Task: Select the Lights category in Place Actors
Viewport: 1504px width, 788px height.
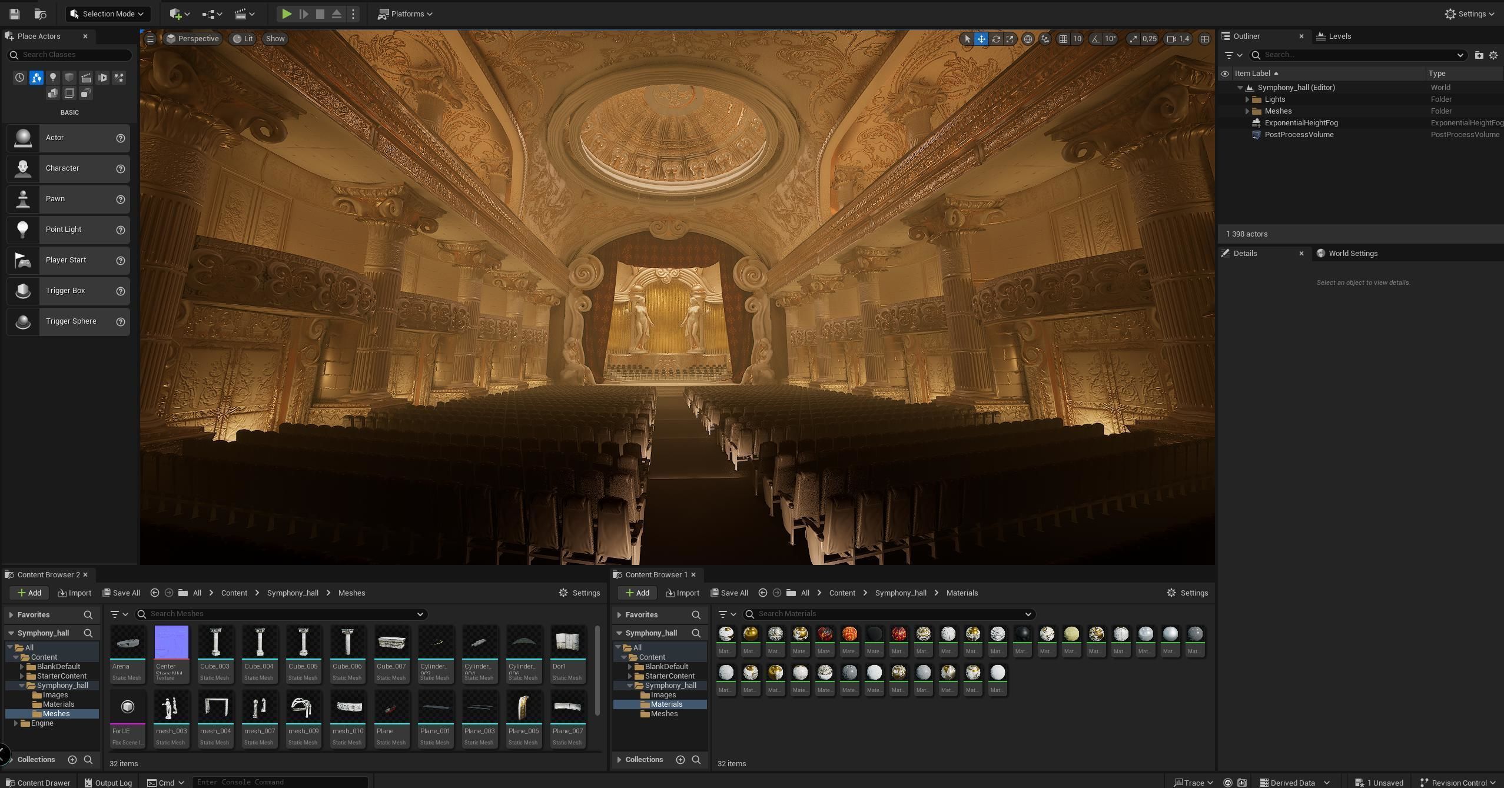Action: pos(53,78)
